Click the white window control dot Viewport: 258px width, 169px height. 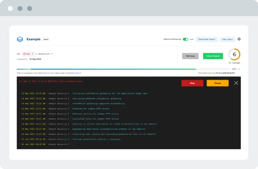pos(10,8)
